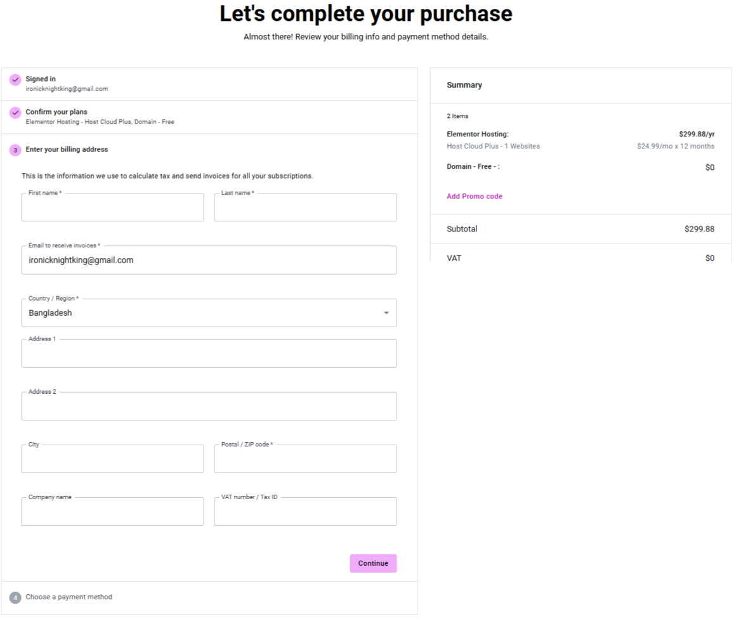Click the VAT number / Tax ID field
Viewport: 734px width, 619px height.
[x=305, y=511]
